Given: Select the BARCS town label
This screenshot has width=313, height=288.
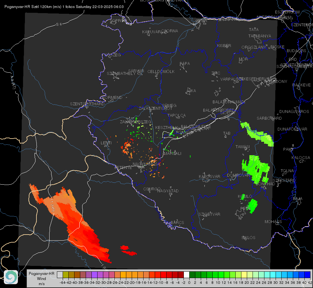Looking at the screenshot, I should click(177, 222).
